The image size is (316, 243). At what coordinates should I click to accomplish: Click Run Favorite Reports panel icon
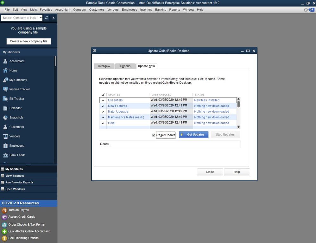[3, 182]
